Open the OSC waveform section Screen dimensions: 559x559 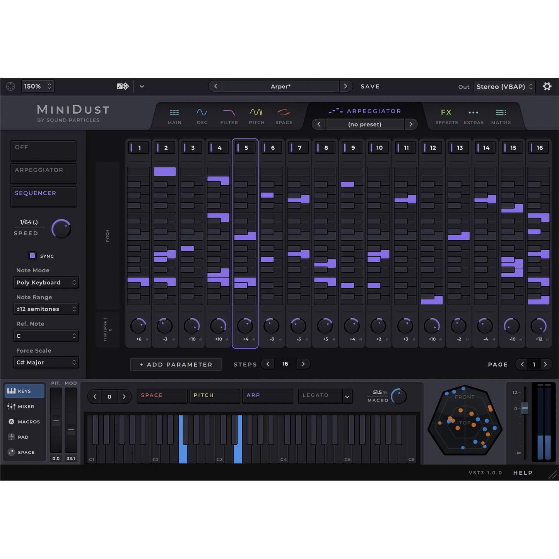pyautogui.click(x=202, y=116)
